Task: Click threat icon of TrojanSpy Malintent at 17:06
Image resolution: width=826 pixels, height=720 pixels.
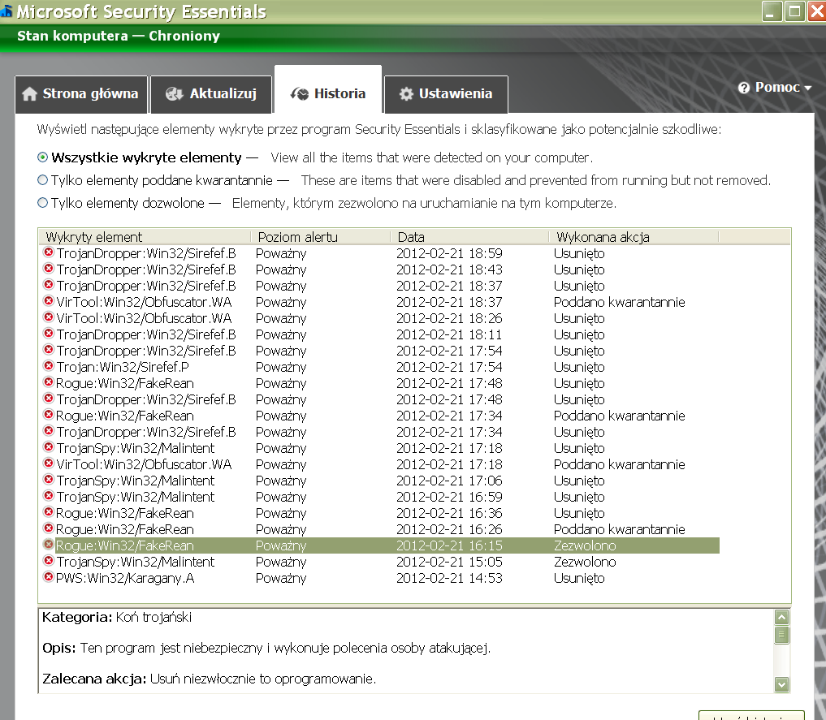Action: click(x=49, y=480)
